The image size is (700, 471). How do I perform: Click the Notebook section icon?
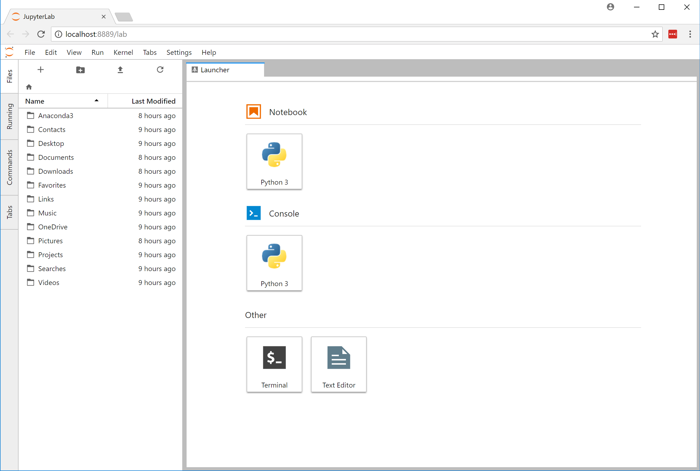tap(254, 112)
